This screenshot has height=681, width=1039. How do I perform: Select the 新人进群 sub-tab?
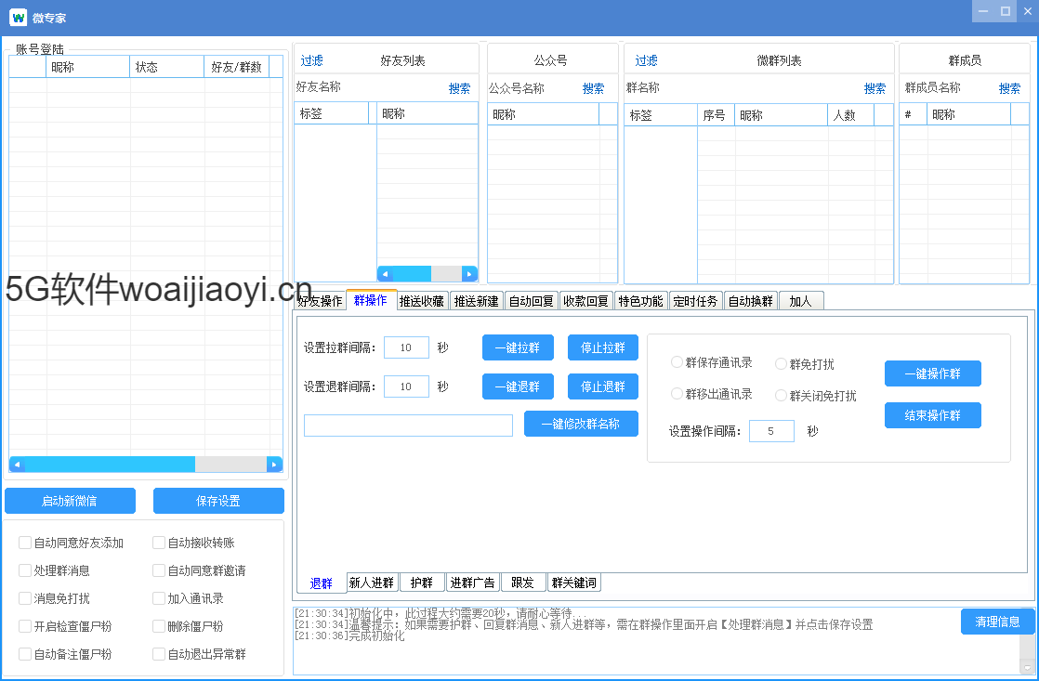[372, 583]
